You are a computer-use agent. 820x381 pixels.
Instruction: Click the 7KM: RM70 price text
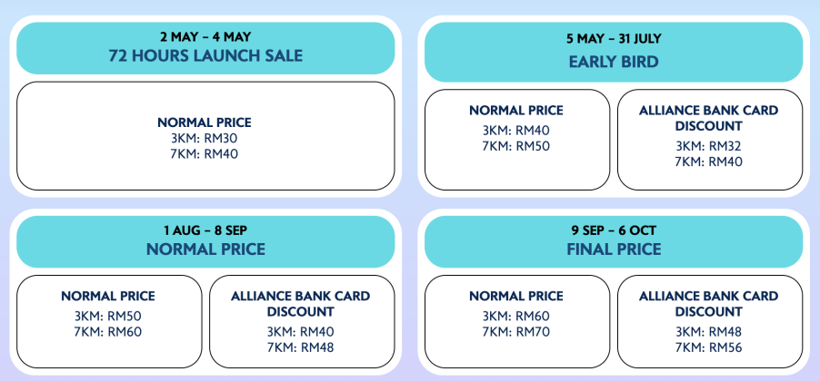coord(516,332)
